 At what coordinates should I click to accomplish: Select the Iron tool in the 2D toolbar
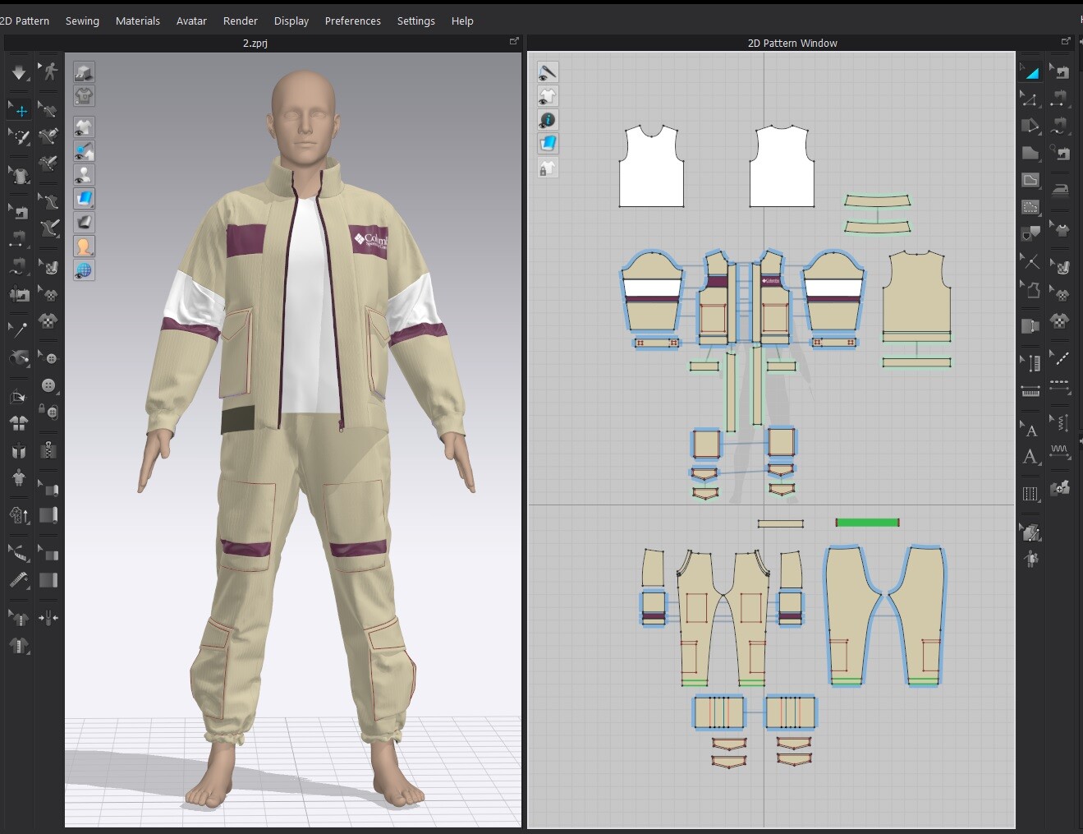[x=1061, y=181]
